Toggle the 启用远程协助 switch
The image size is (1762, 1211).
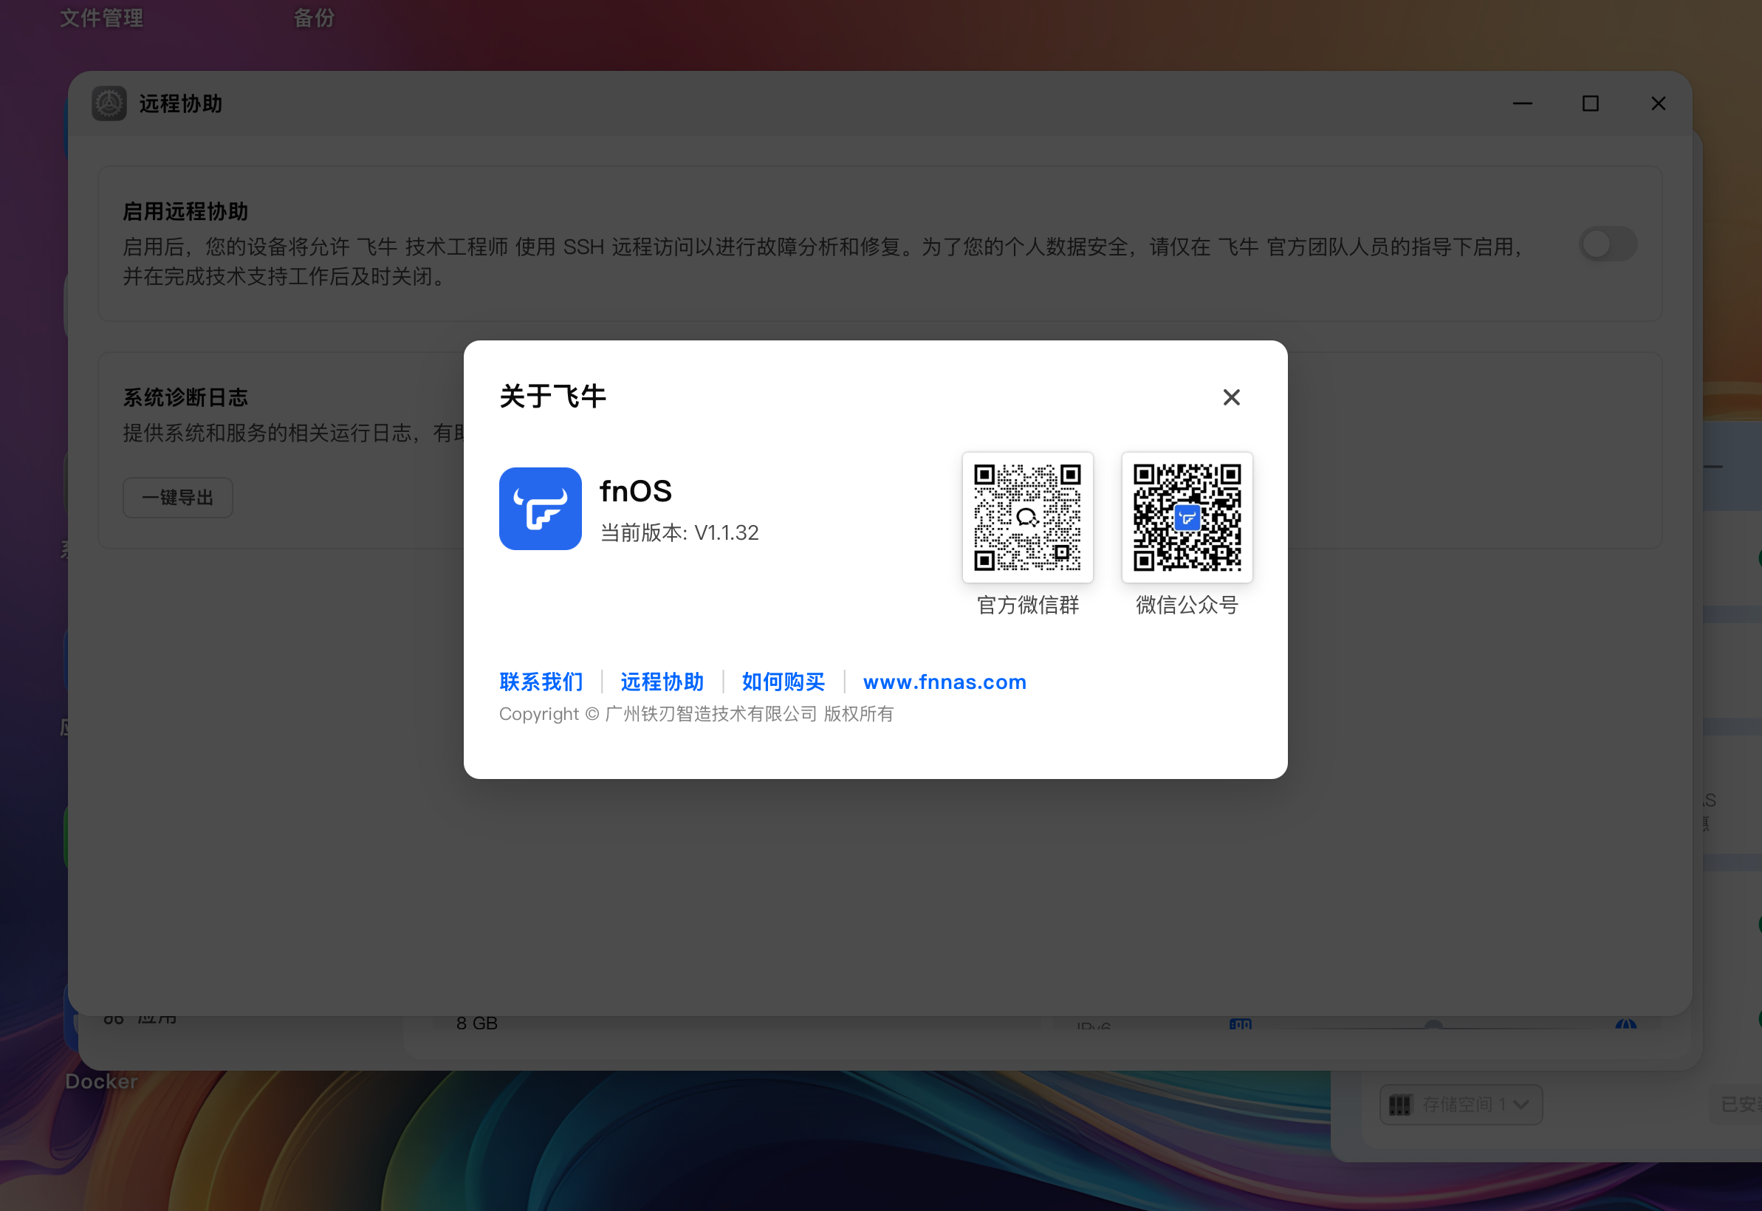(1608, 244)
